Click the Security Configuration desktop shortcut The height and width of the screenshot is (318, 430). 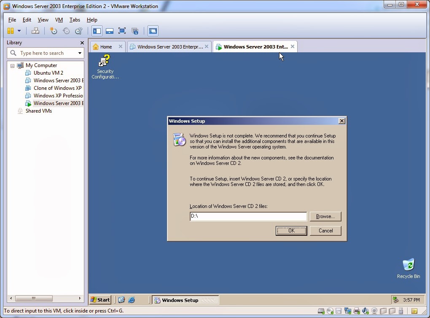(105, 67)
